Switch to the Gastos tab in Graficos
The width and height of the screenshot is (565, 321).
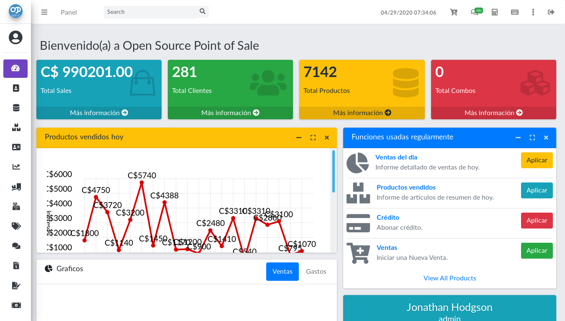coord(316,271)
